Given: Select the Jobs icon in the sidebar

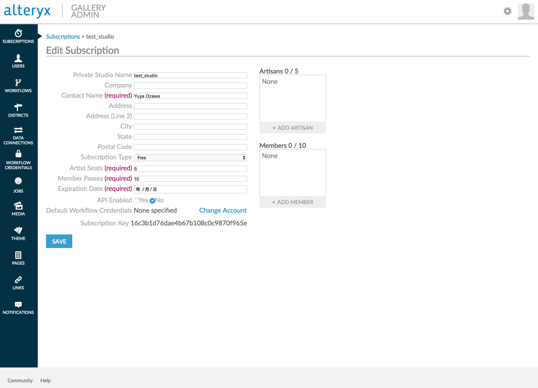Looking at the screenshot, I should pyautogui.click(x=18, y=184).
